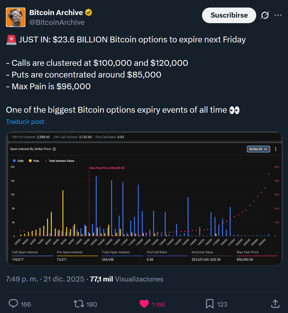Click the Grok icon beside Suscribirse
Screen dimensions: 288x313
coord(265,15)
